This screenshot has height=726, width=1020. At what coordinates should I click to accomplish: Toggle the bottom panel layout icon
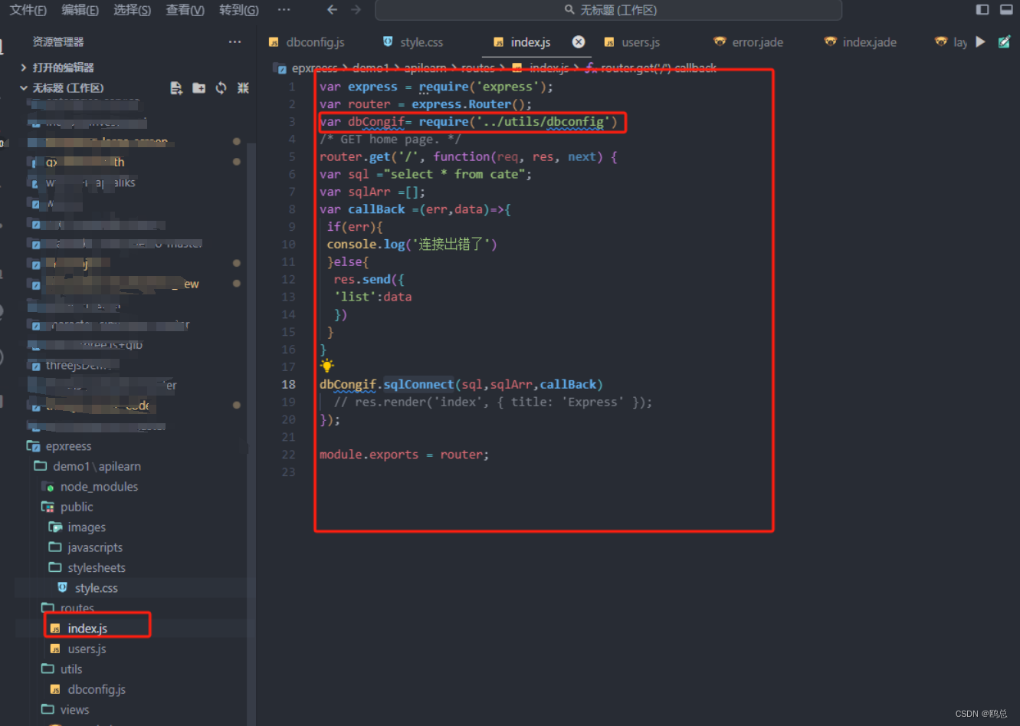pyautogui.click(x=1006, y=10)
